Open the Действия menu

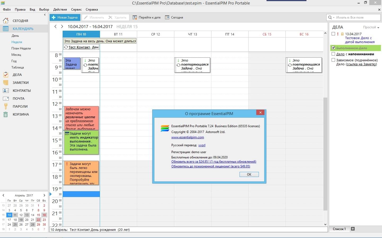pyautogui.click(x=60, y=10)
